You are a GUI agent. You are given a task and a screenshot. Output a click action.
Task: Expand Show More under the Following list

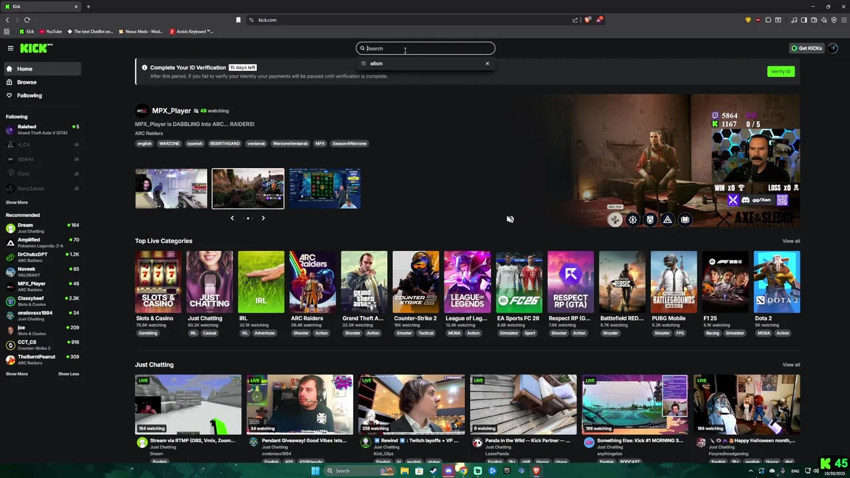(17, 202)
